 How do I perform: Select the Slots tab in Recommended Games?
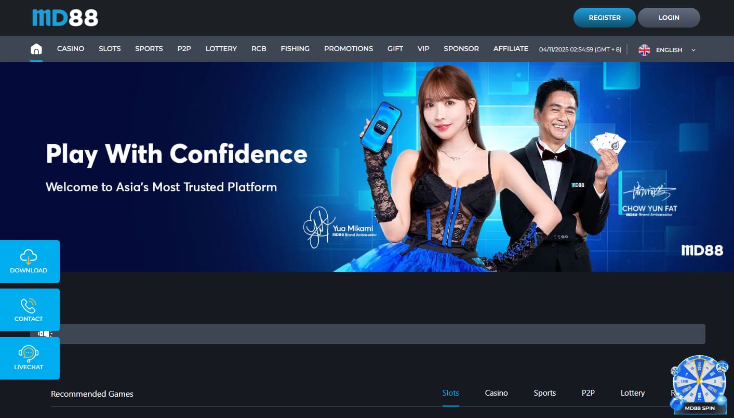(450, 393)
